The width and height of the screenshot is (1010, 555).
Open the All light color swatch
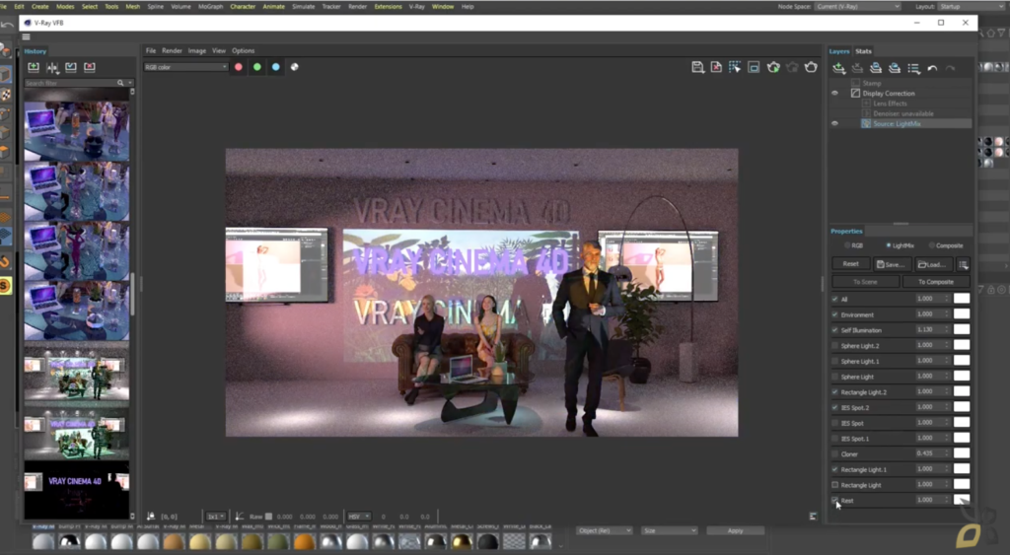(x=961, y=299)
